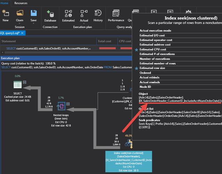Get the Actual execution plan
Viewport: 222px width, 174px height.
(84, 13)
